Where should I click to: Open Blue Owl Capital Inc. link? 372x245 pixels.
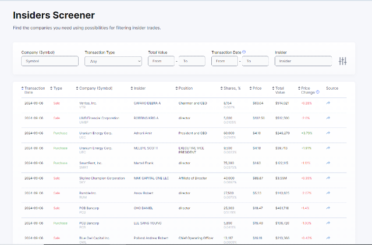click(x=94, y=238)
